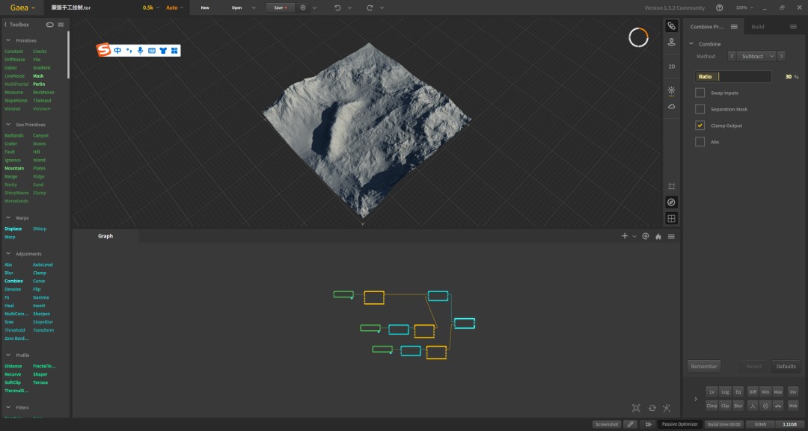Select the Graph tab
The image size is (808, 431).
pyautogui.click(x=105, y=236)
